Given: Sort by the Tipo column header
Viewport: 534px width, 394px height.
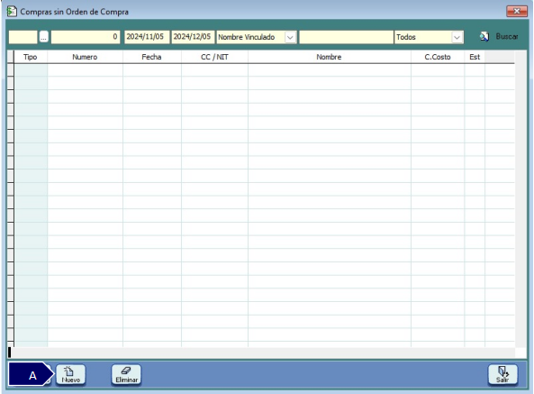Looking at the screenshot, I should pyautogui.click(x=31, y=57).
